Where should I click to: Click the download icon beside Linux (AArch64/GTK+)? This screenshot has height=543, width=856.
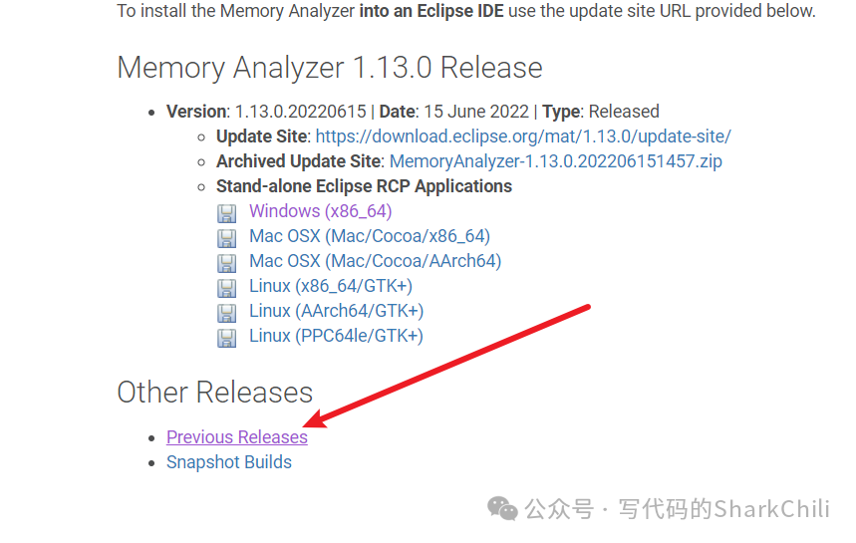227,313
